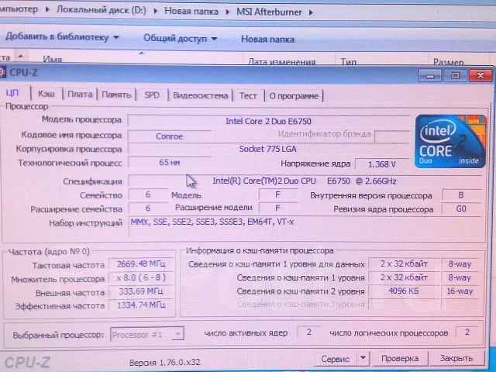
Task: Click the 16-way cache associativity value
Action: click(x=460, y=291)
